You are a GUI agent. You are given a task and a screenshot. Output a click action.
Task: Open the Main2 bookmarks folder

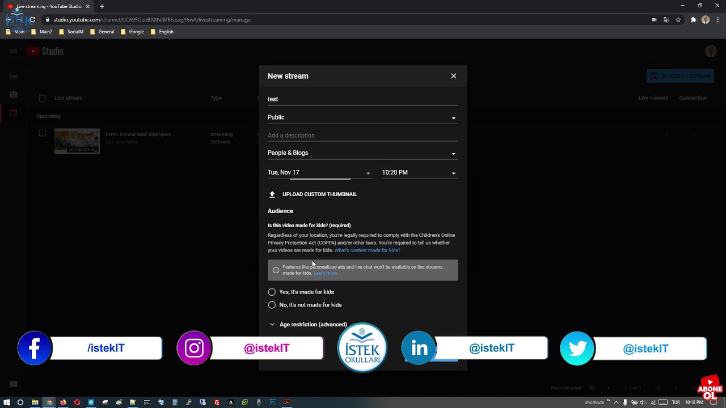pos(42,32)
